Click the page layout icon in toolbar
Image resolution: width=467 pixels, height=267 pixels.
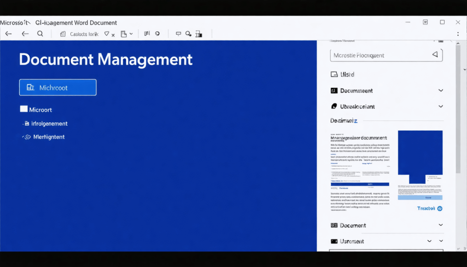coord(124,34)
